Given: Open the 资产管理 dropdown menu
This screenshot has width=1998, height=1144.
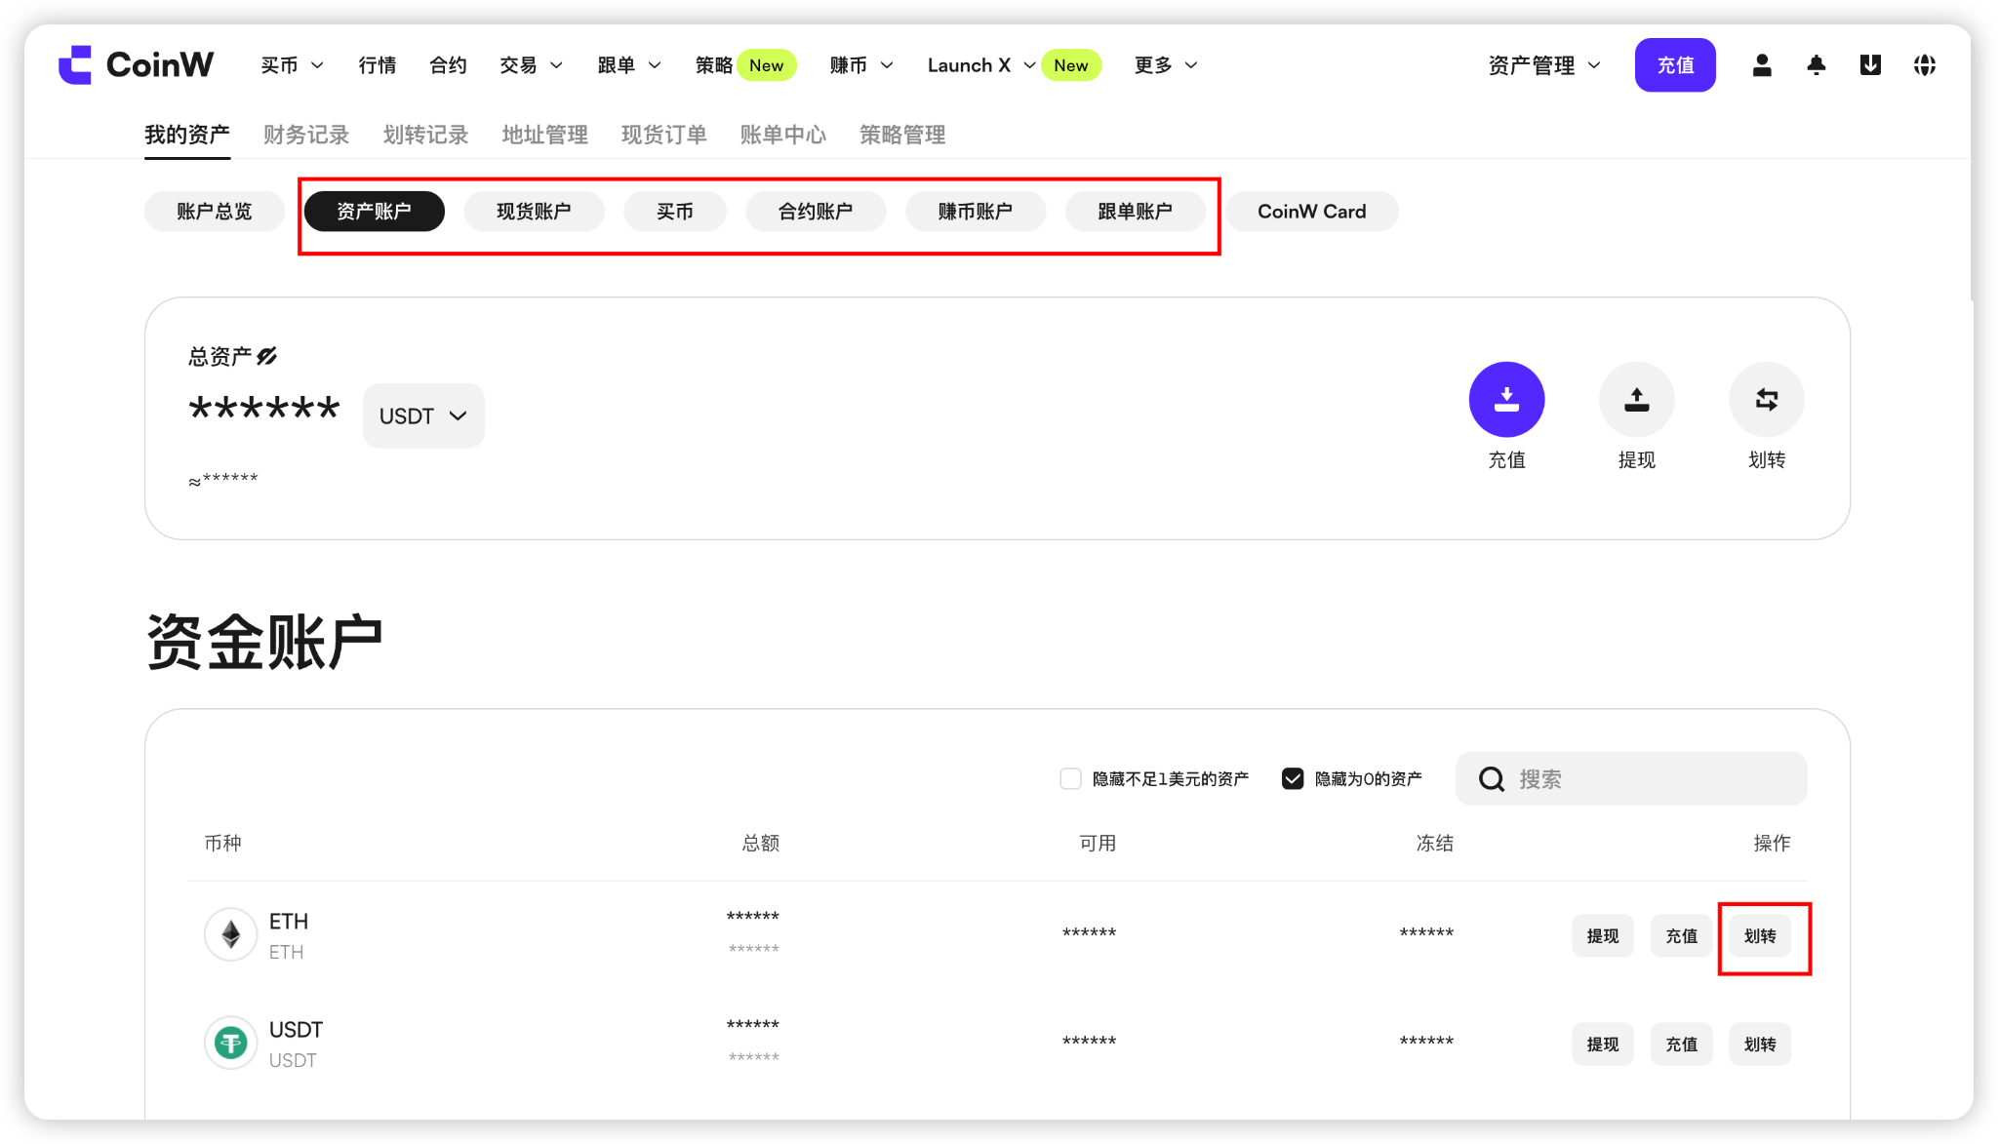Looking at the screenshot, I should (1544, 65).
